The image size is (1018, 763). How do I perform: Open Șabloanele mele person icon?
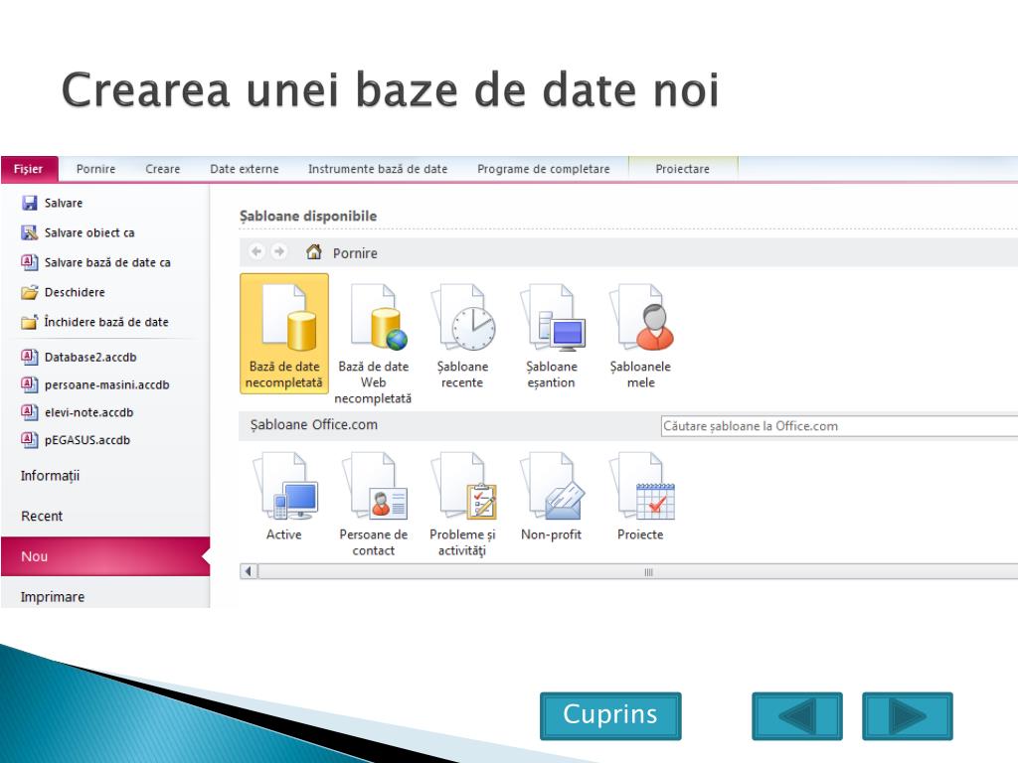click(641, 318)
